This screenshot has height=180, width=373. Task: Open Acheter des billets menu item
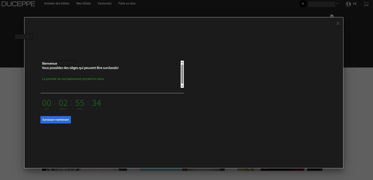pos(57,3)
